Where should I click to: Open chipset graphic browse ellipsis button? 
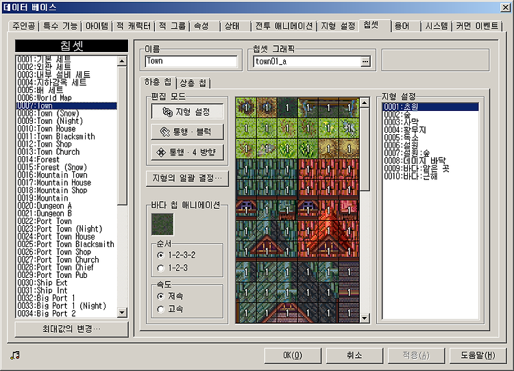(365, 62)
